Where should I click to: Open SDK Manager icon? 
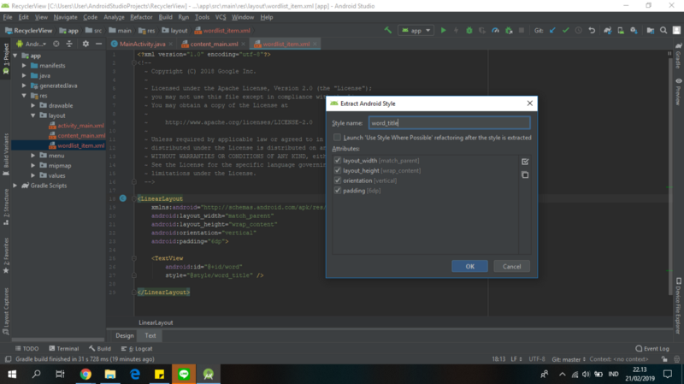point(634,31)
